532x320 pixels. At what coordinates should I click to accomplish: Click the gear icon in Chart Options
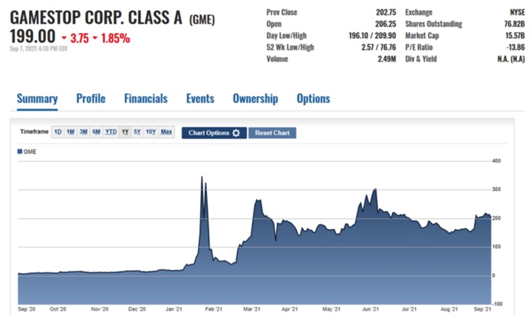pos(236,133)
